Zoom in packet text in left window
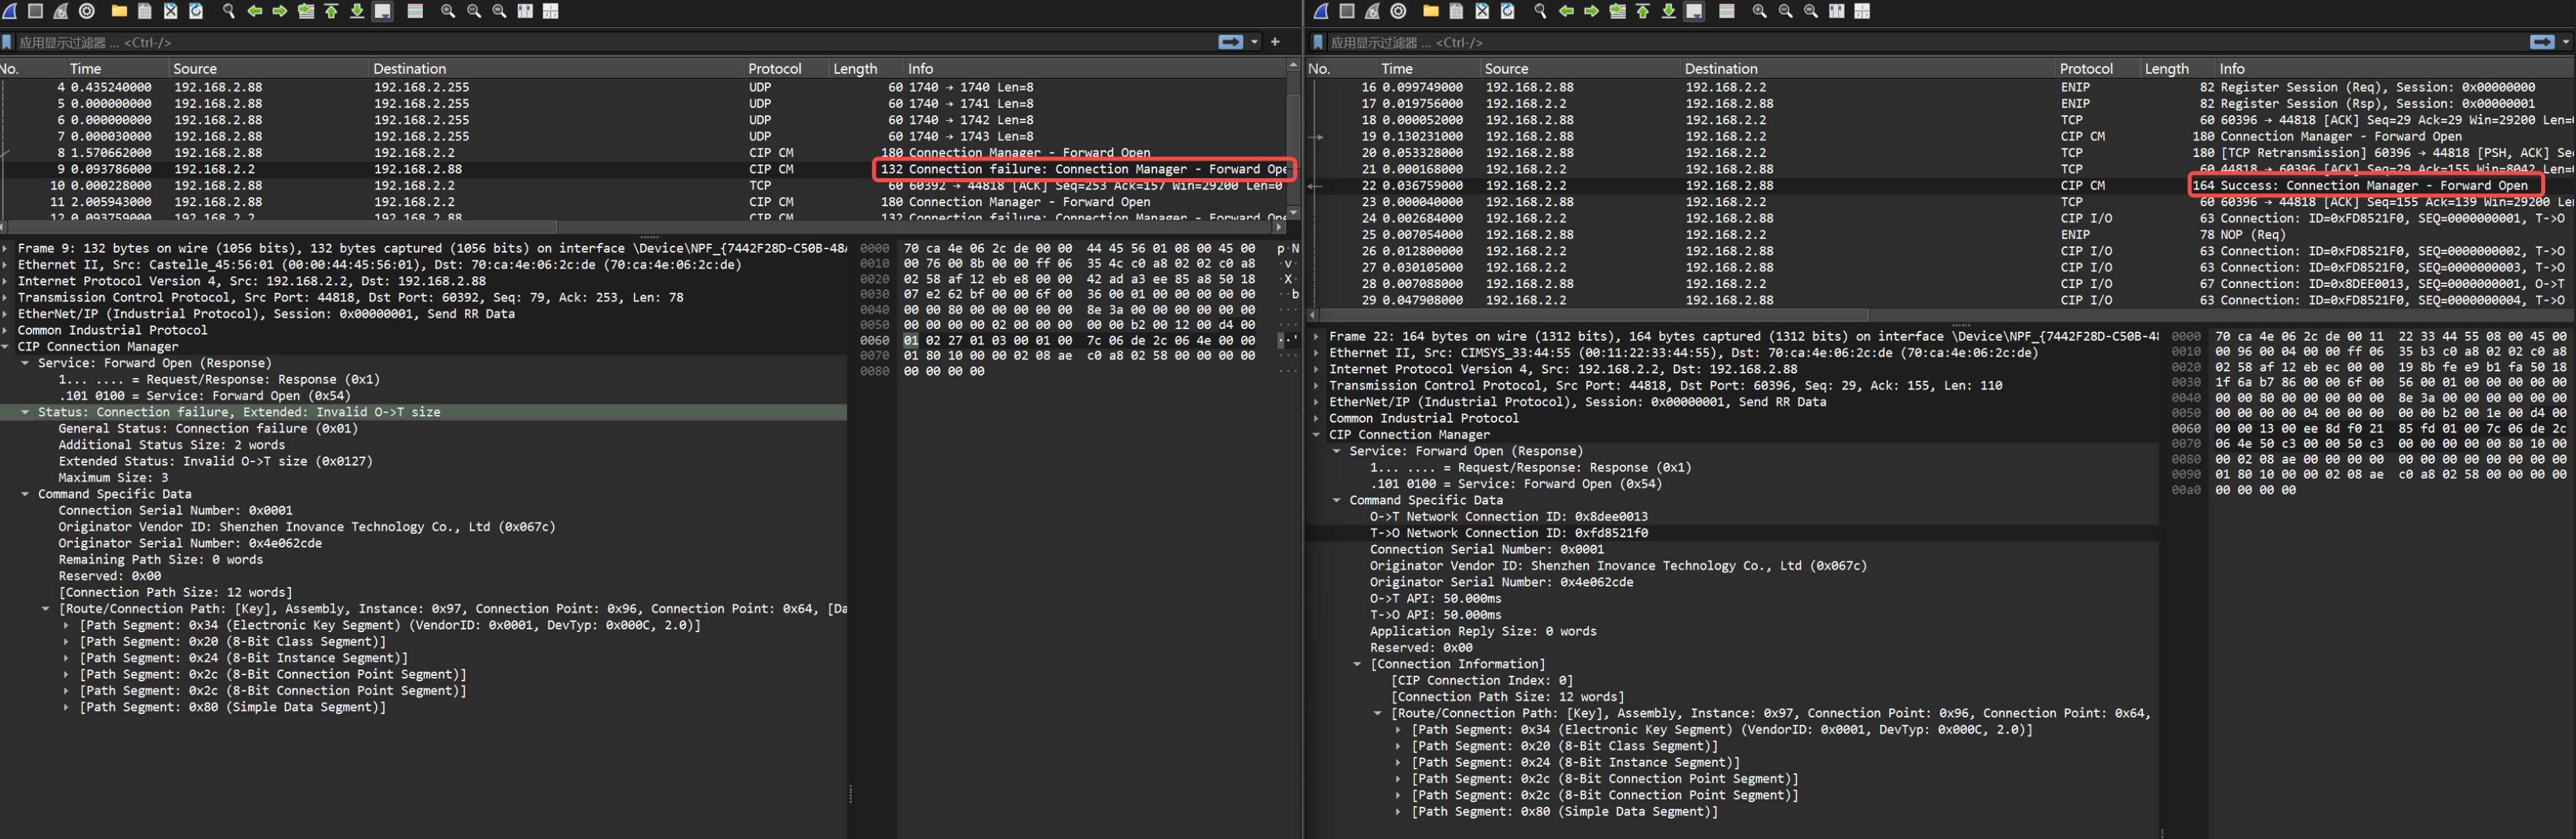The height and width of the screenshot is (839, 2576). click(448, 11)
